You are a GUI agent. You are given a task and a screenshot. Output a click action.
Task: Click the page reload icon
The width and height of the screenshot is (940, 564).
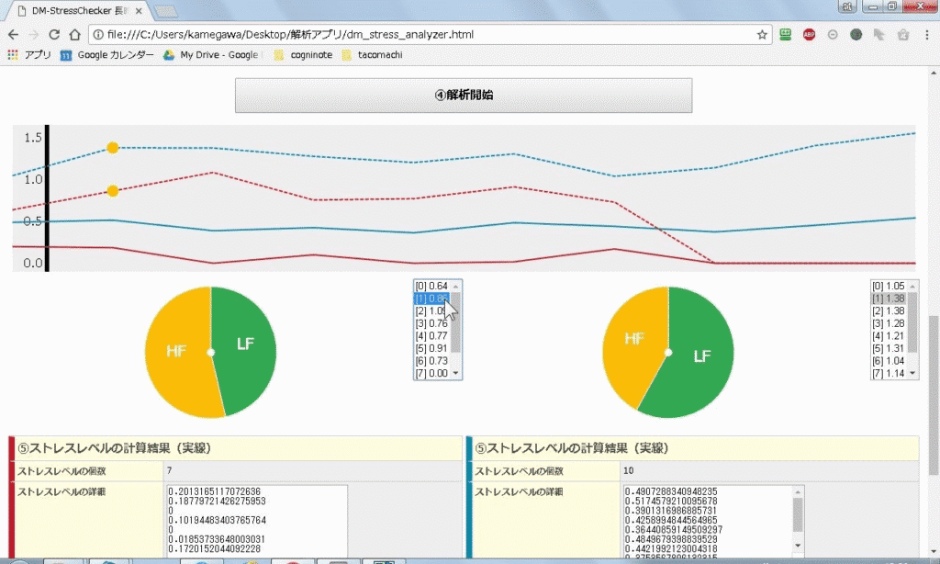pyautogui.click(x=56, y=34)
